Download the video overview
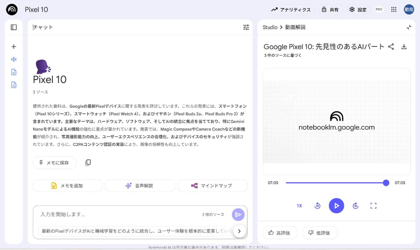 [404, 47]
